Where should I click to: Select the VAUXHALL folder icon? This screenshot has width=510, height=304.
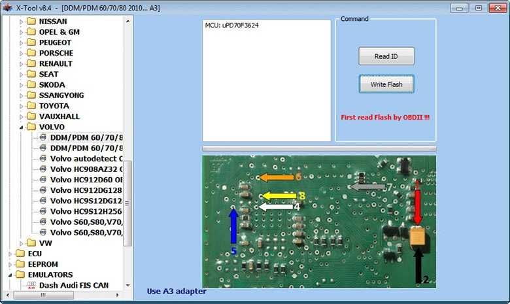pos(31,116)
